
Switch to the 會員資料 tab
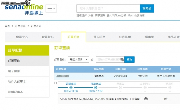[x=48, y=37]
